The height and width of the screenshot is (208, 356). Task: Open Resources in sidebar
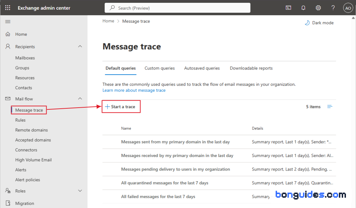tap(25, 78)
